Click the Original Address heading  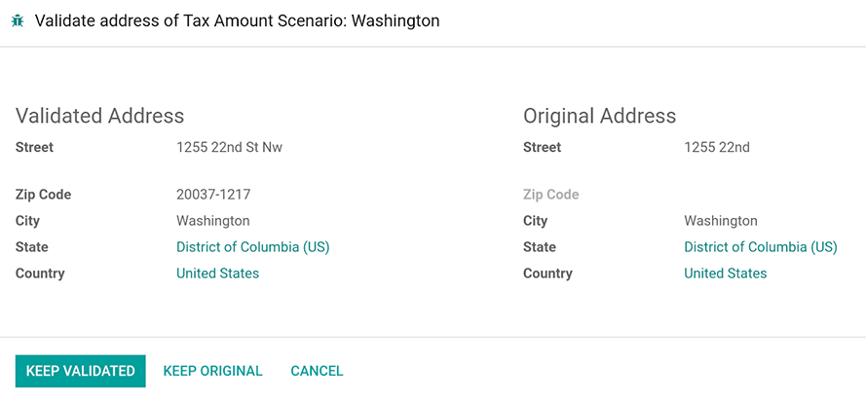tap(599, 116)
